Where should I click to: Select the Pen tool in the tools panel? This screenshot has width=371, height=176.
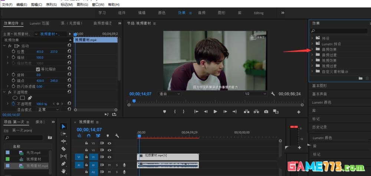tap(63, 163)
